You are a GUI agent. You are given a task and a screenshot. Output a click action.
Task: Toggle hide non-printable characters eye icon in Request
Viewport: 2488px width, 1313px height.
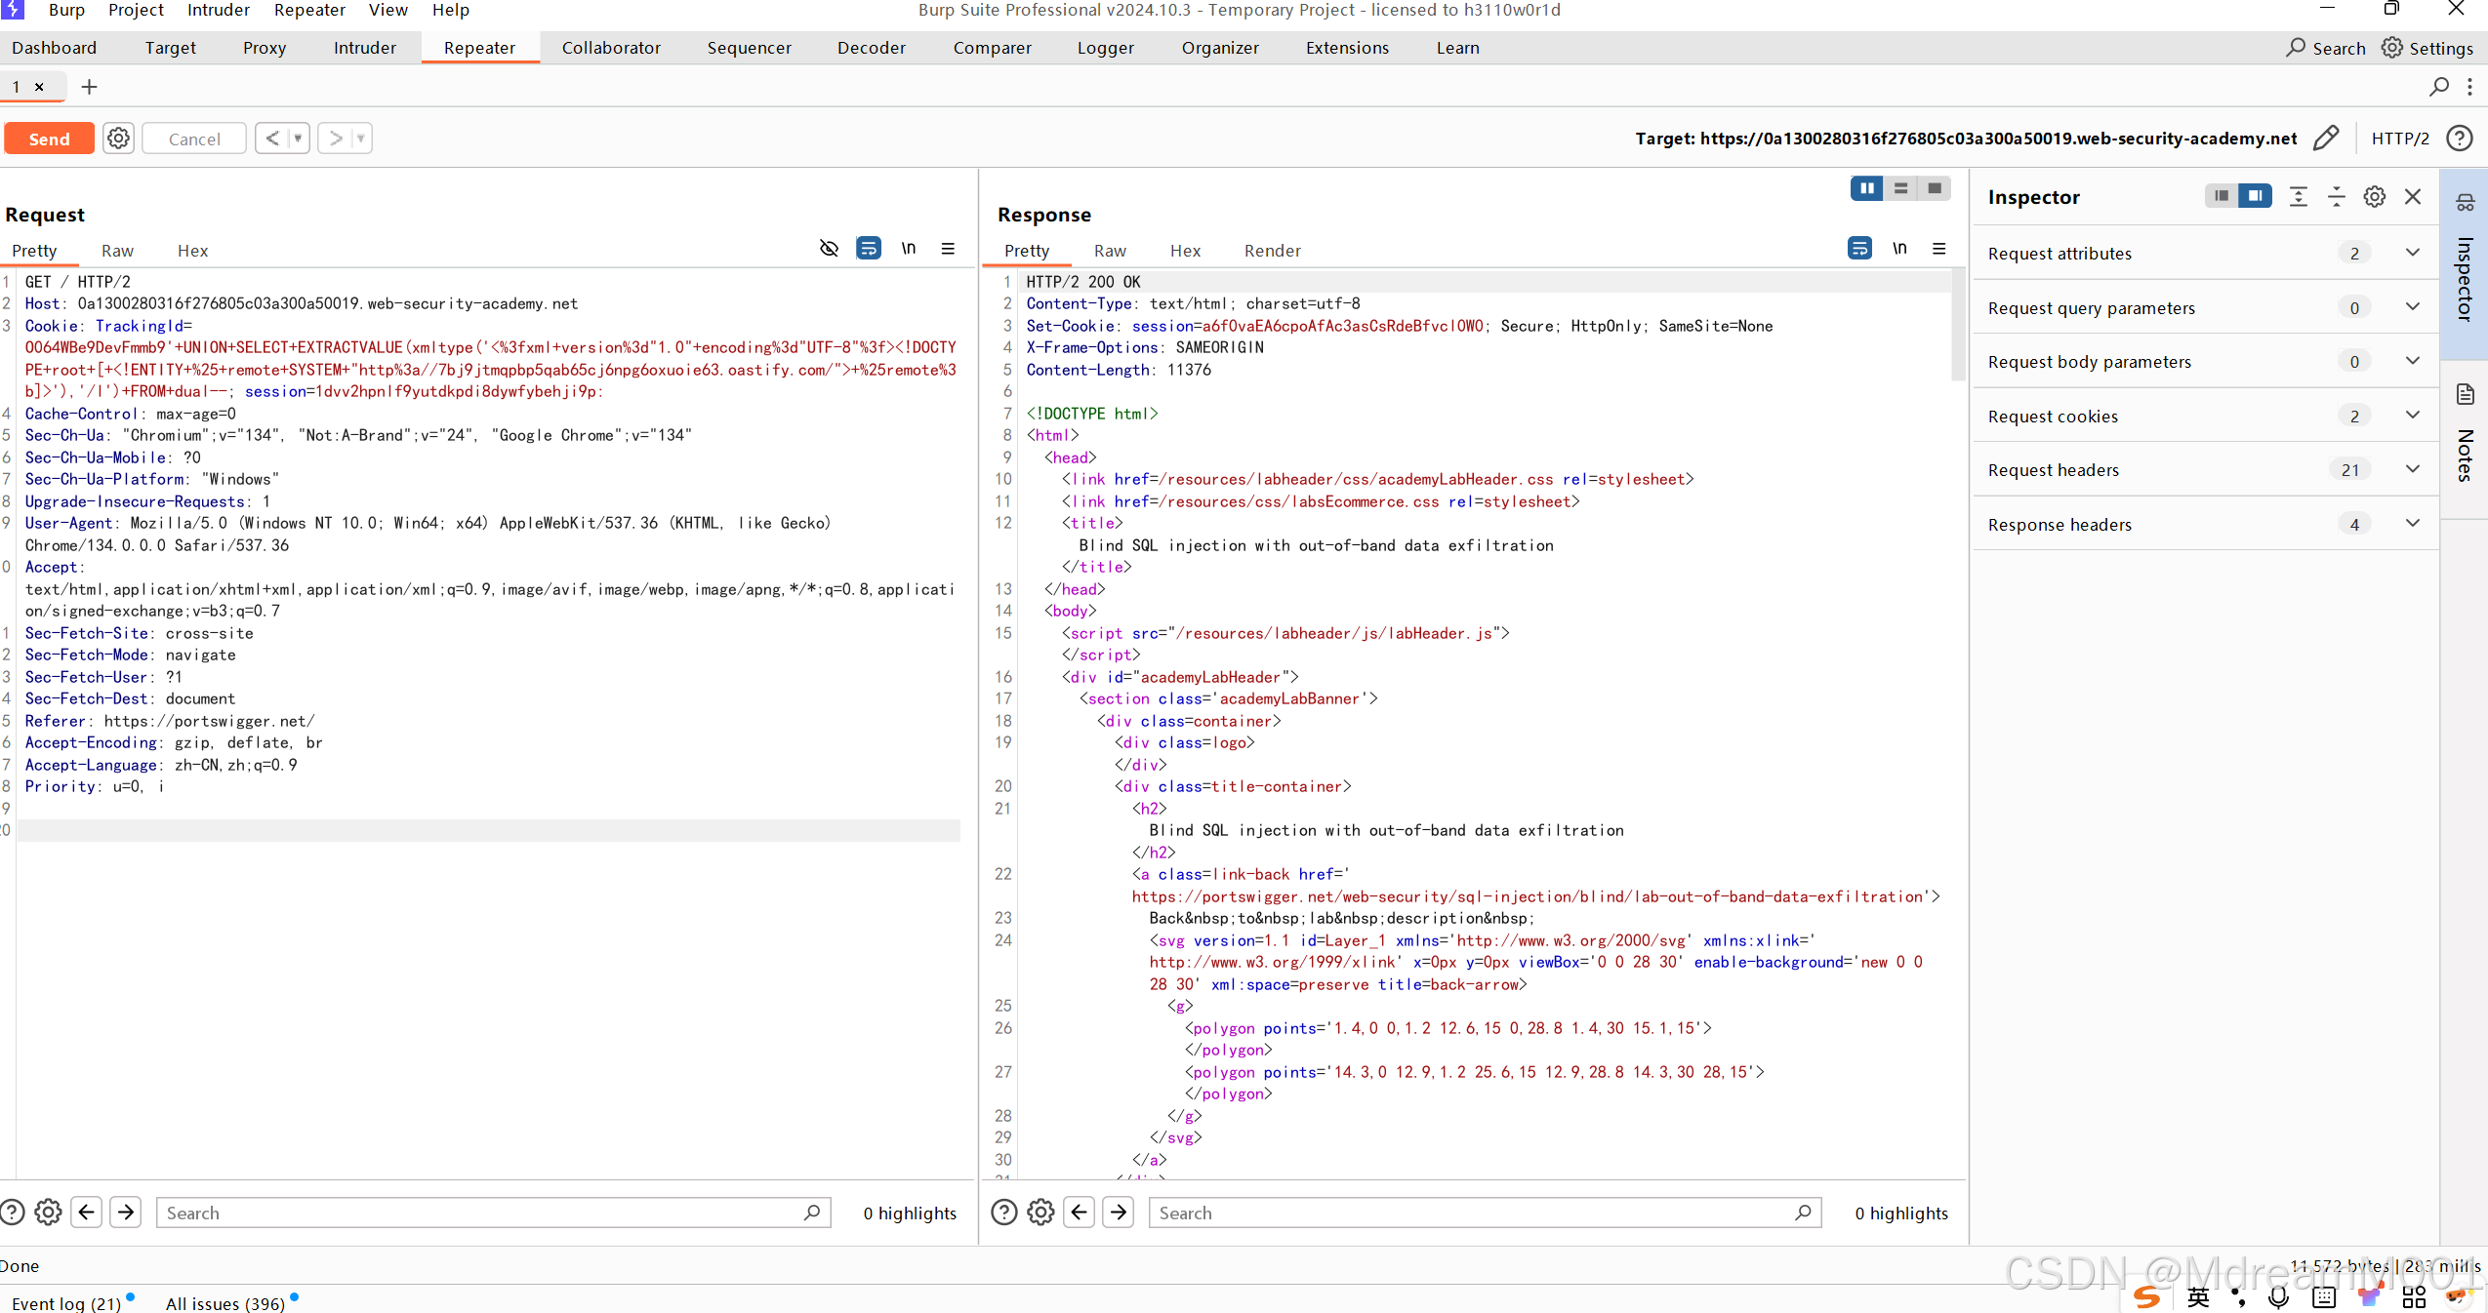(829, 249)
